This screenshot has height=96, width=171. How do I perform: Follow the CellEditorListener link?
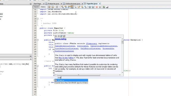90,49
